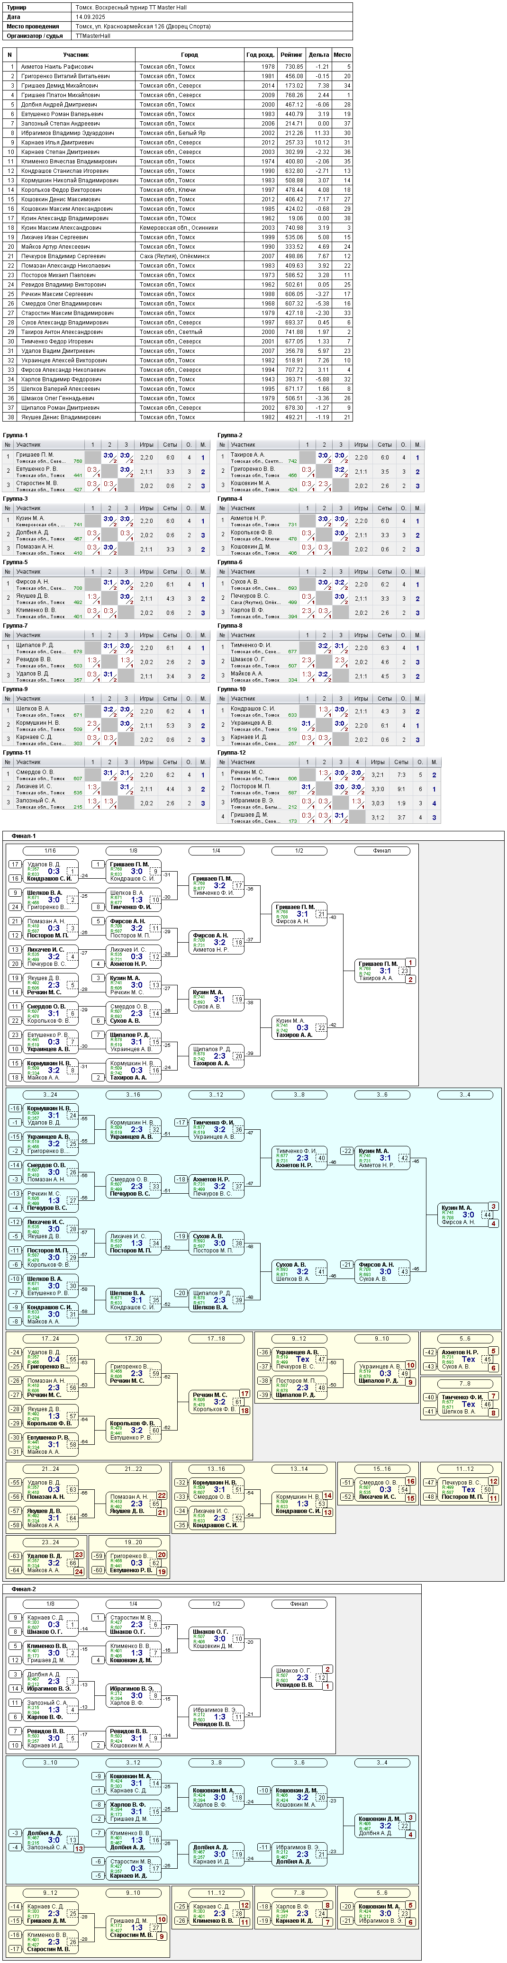
Task: Click the tournament date 14.09.2025
Action: pos(91,16)
